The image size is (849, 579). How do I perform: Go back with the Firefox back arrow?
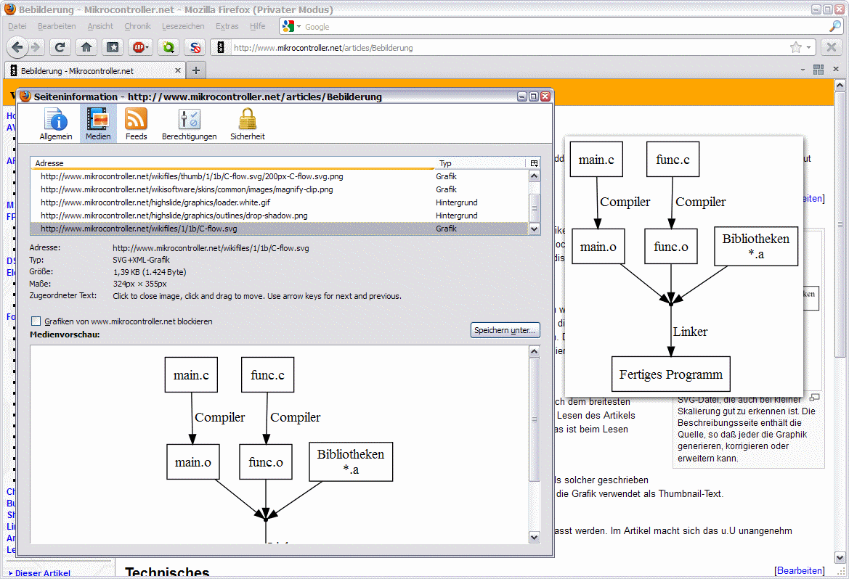[x=17, y=48]
